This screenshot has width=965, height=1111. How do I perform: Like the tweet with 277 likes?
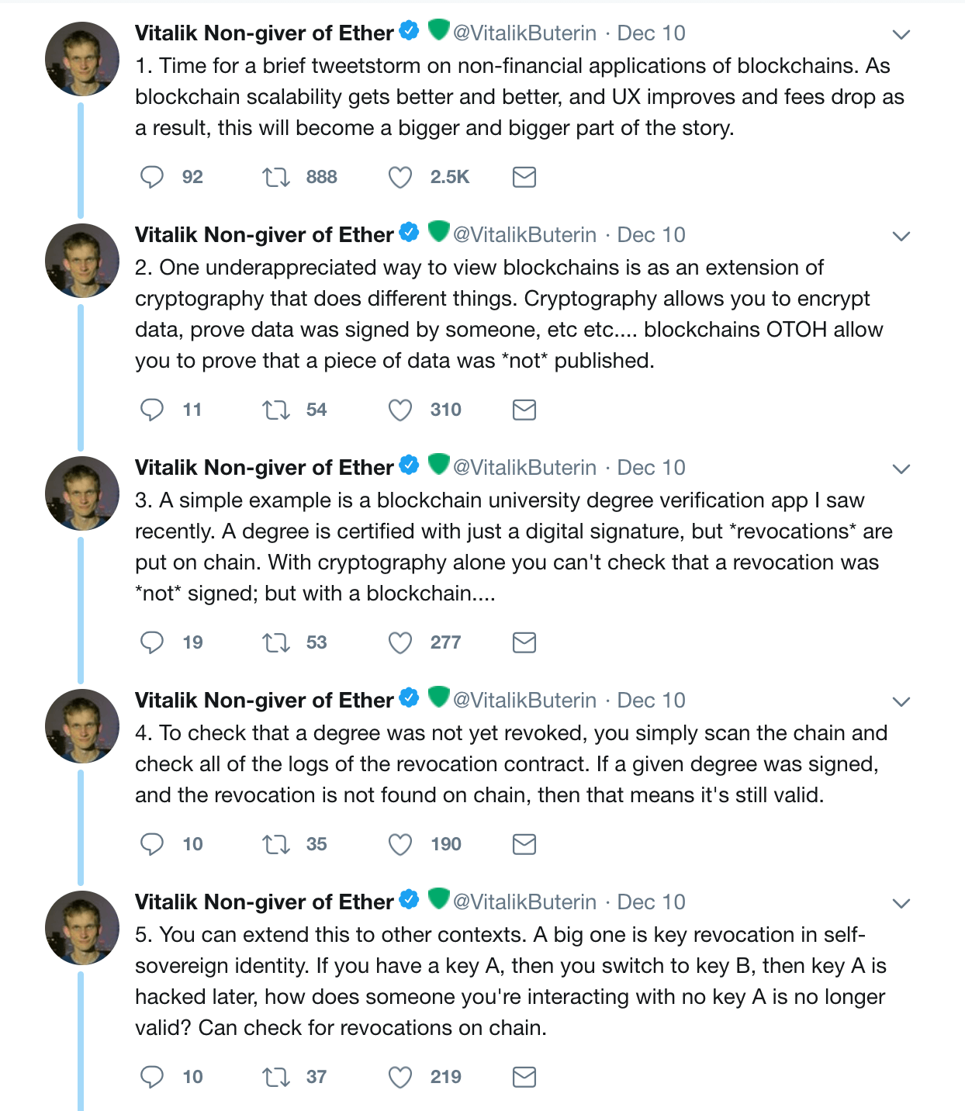400,643
